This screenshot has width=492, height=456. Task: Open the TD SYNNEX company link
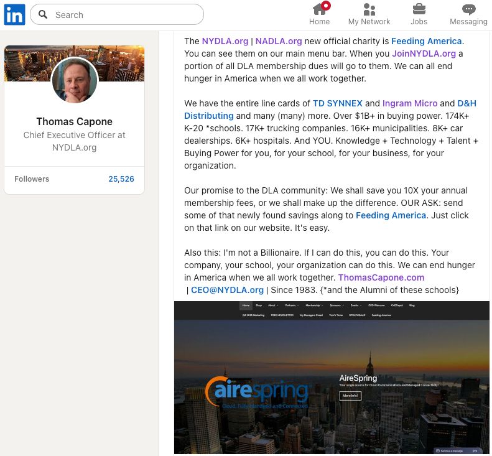click(x=338, y=103)
